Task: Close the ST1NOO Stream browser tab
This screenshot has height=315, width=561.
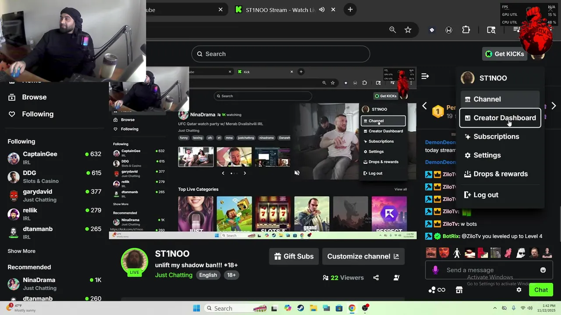Action: pos(334,10)
